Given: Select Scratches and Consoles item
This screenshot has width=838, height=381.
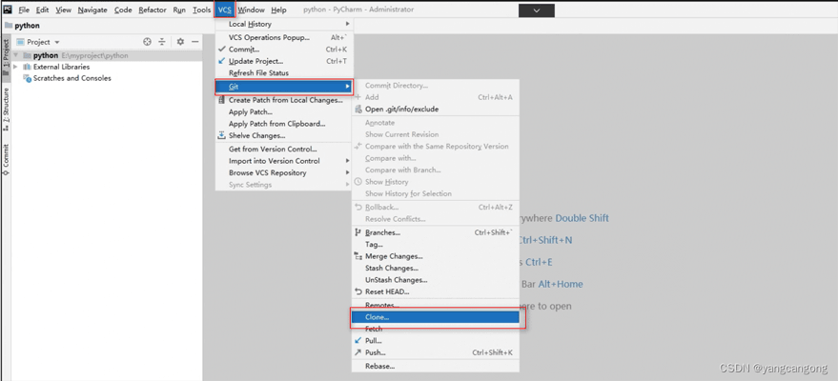Looking at the screenshot, I should [x=72, y=78].
